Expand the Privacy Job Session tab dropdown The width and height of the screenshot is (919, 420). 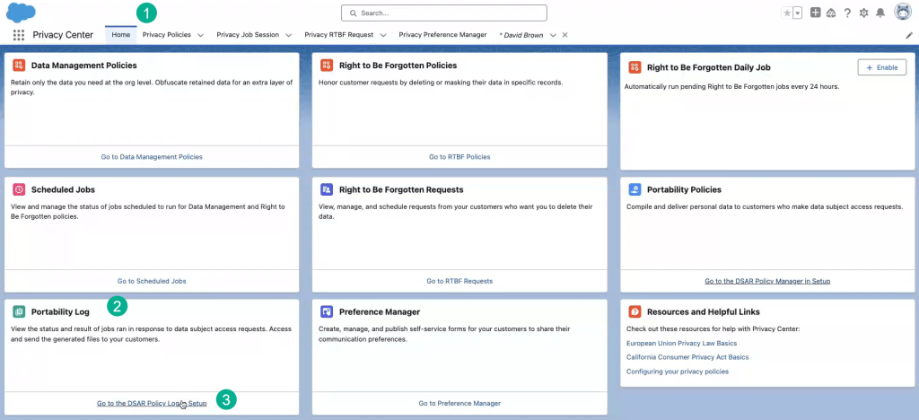pyautogui.click(x=288, y=35)
